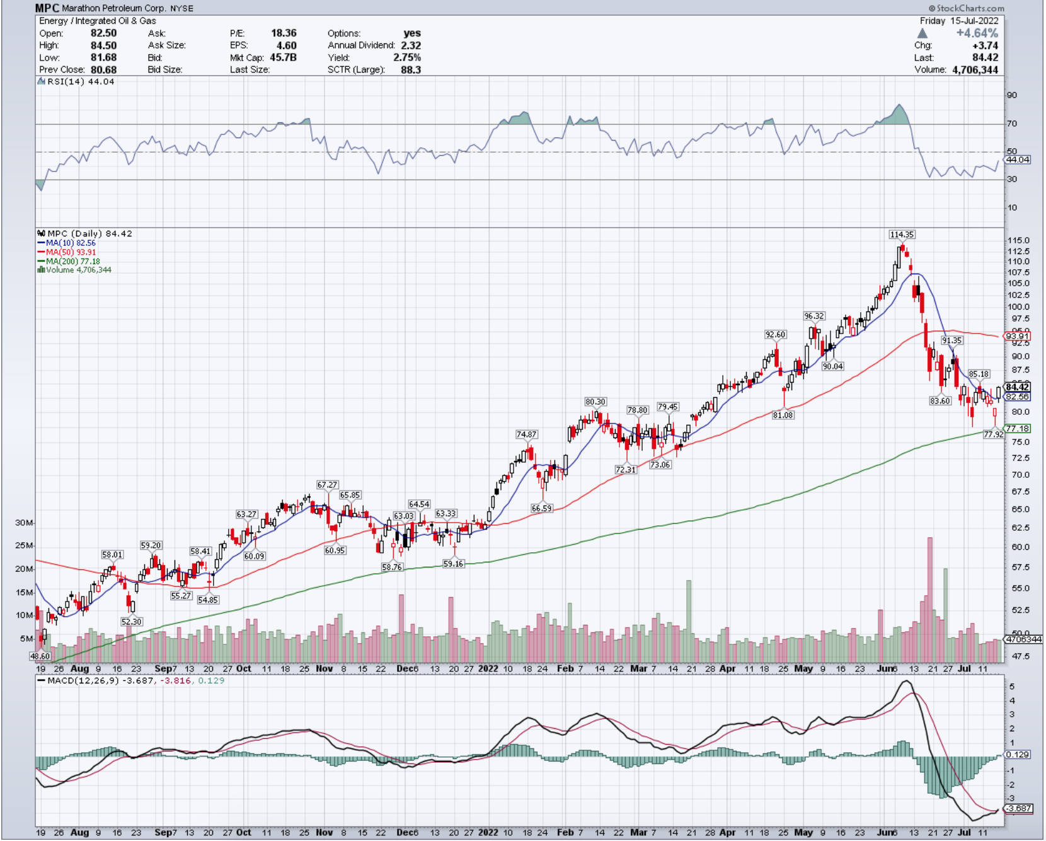
Task: Click the 91.35 price label
Action: point(951,340)
